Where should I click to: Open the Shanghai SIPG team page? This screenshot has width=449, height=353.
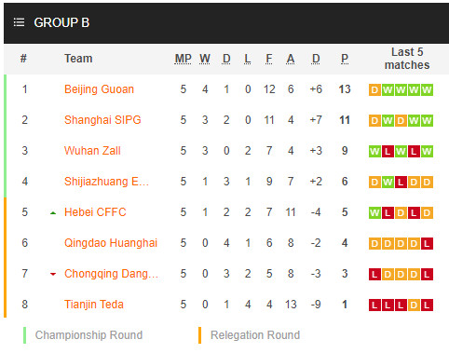click(102, 120)
